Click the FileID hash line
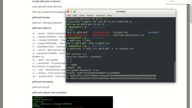Viewport: 192px width, 108px height. (93, 73)
